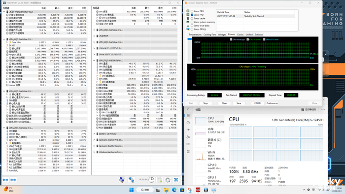Click taskbar search box

pyautogui.click(x=145, y=190)
